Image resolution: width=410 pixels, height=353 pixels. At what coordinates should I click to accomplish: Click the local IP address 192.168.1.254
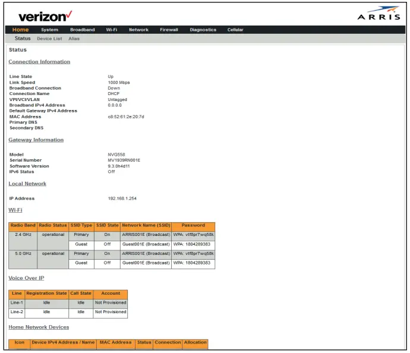pos(122,198)
